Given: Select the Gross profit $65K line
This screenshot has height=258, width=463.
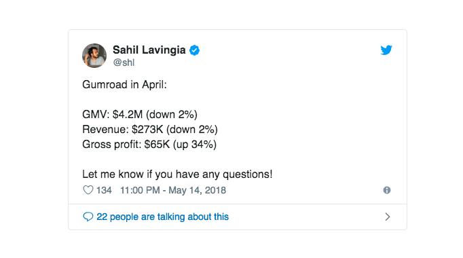Looking at the screenshot, I should 149,145.
